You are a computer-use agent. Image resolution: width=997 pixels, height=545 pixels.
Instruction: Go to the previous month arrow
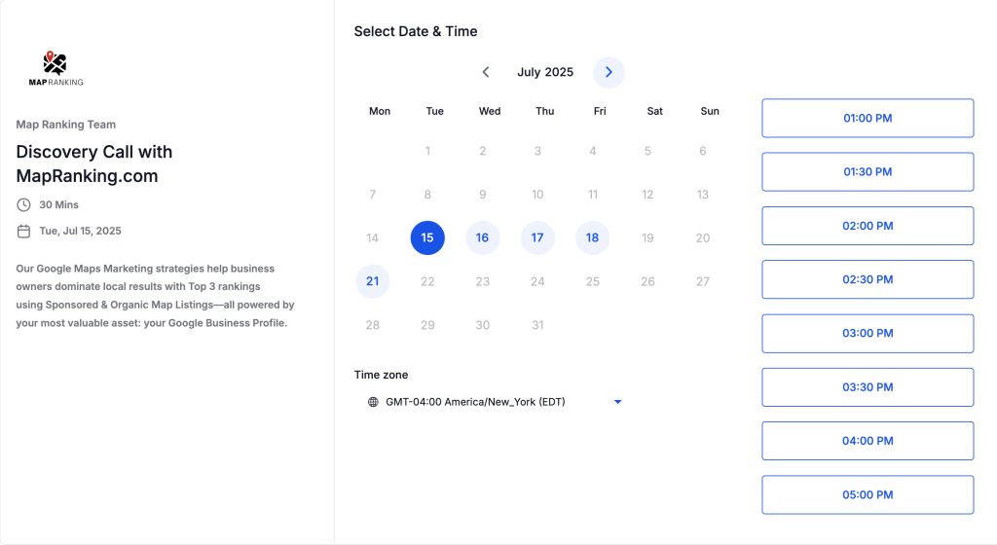486,72
